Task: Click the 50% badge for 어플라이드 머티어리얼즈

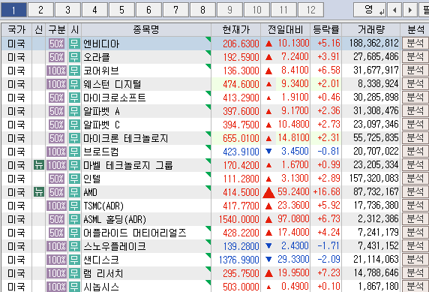Action: click(x=57, y=233)
